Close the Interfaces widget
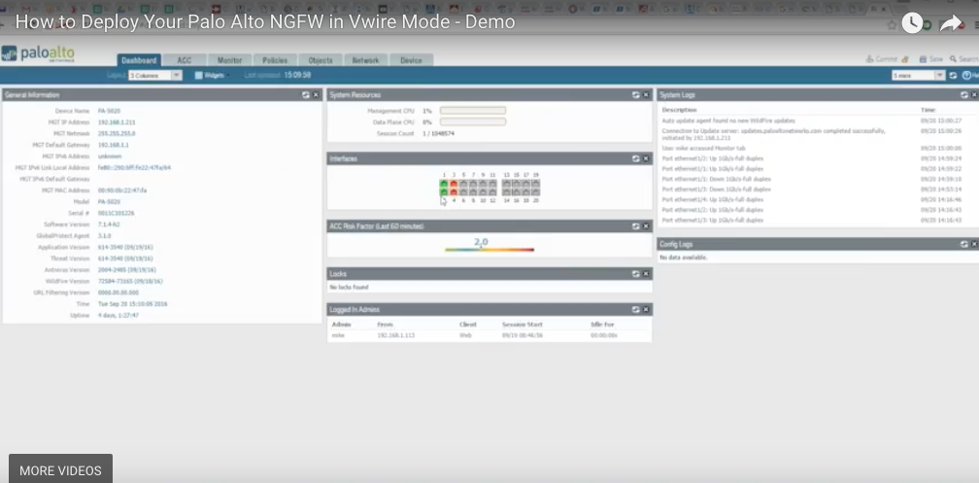 point(646,158)
